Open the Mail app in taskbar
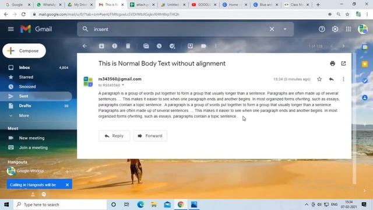The height and width of the screenshot is (210, 373). tap(167, 205)
